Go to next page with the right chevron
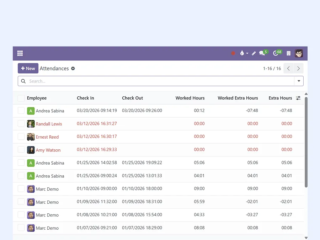Image resolution: width=320 pixels, height=240 pixels. pos(298,68)
